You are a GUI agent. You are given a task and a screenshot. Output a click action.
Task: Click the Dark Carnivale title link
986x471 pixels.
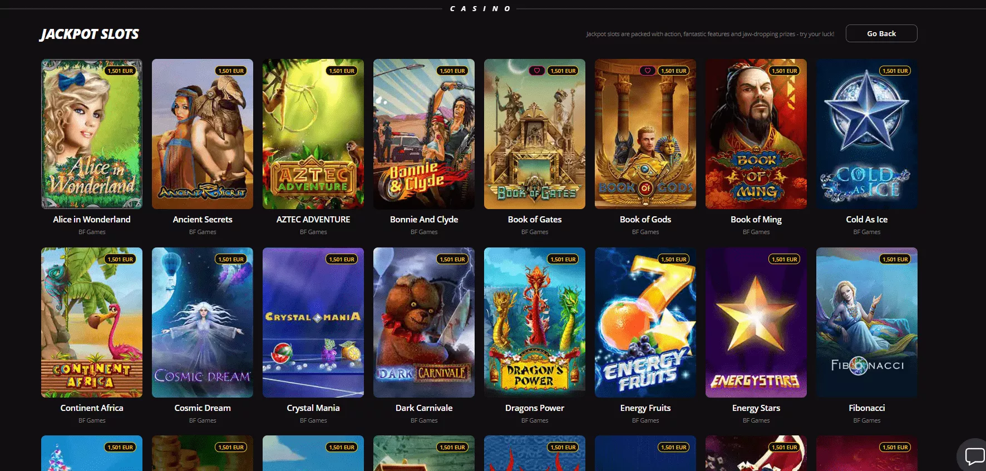coord(424,408)
